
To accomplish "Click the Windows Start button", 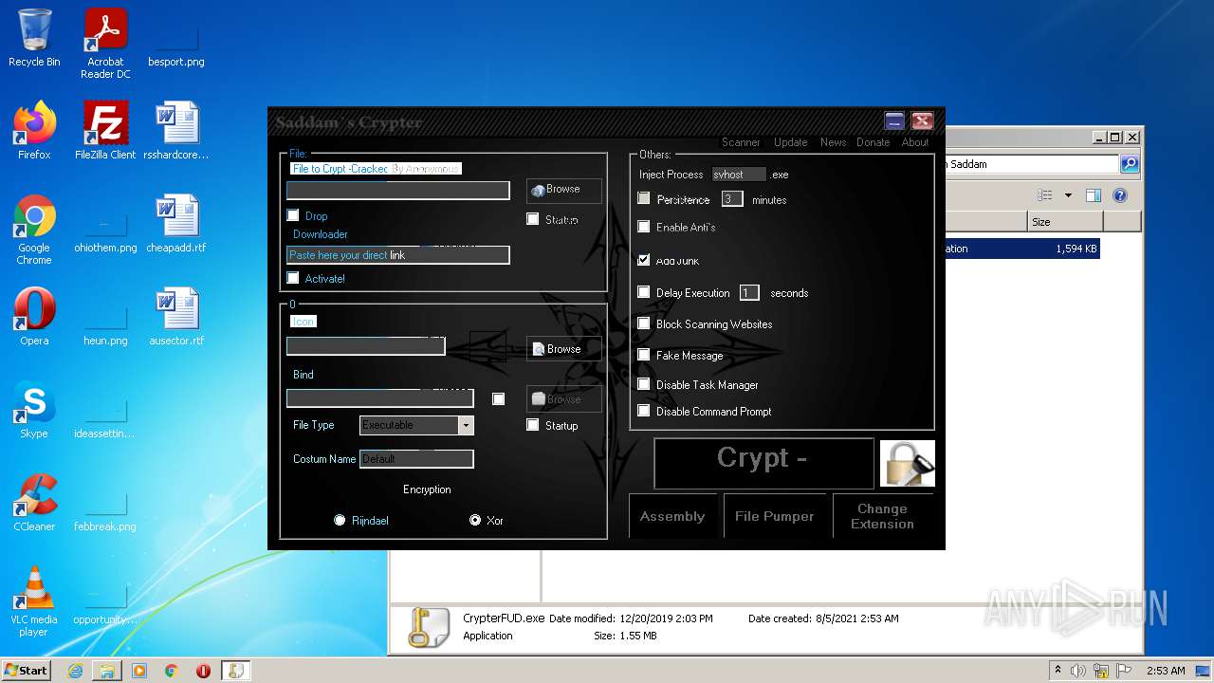I will tap(27, 671).
